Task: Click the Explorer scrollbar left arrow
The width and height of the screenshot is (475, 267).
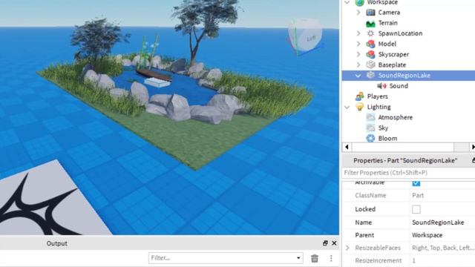Action: [x=347, y=147]
